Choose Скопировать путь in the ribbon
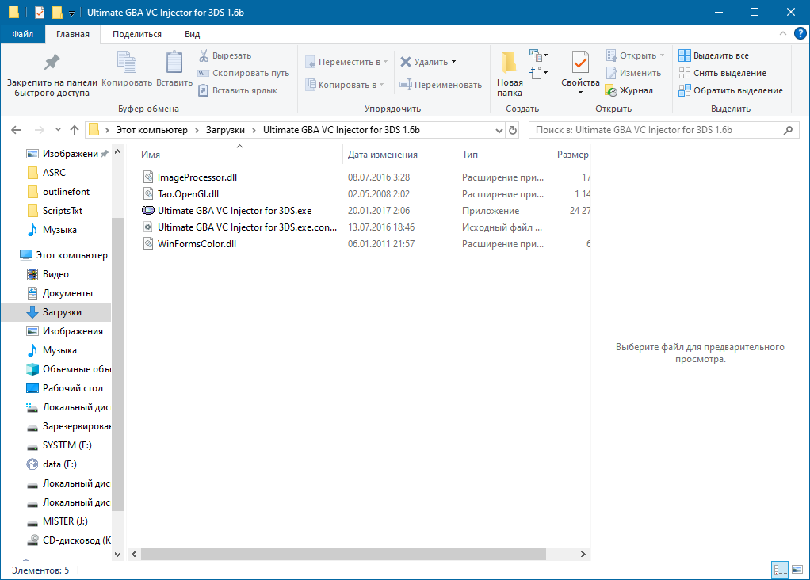Screen dimensions: 810x580 click(x=244, y=73)
